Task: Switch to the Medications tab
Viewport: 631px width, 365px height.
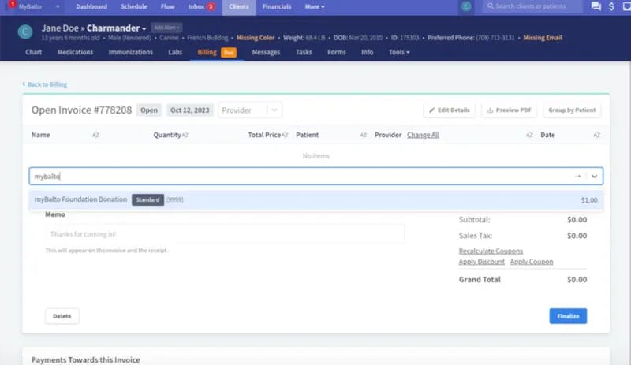Action: pos(75,52)
